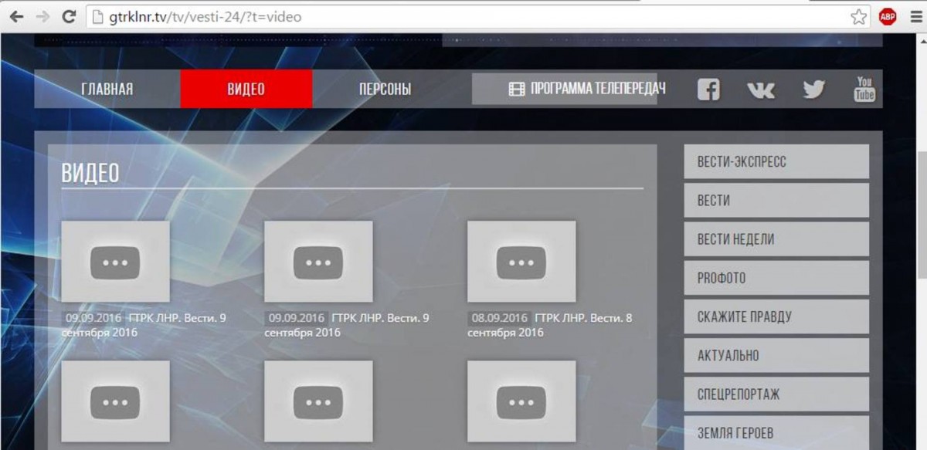Open the PROФОТО sidebar link

pos(776,278)
